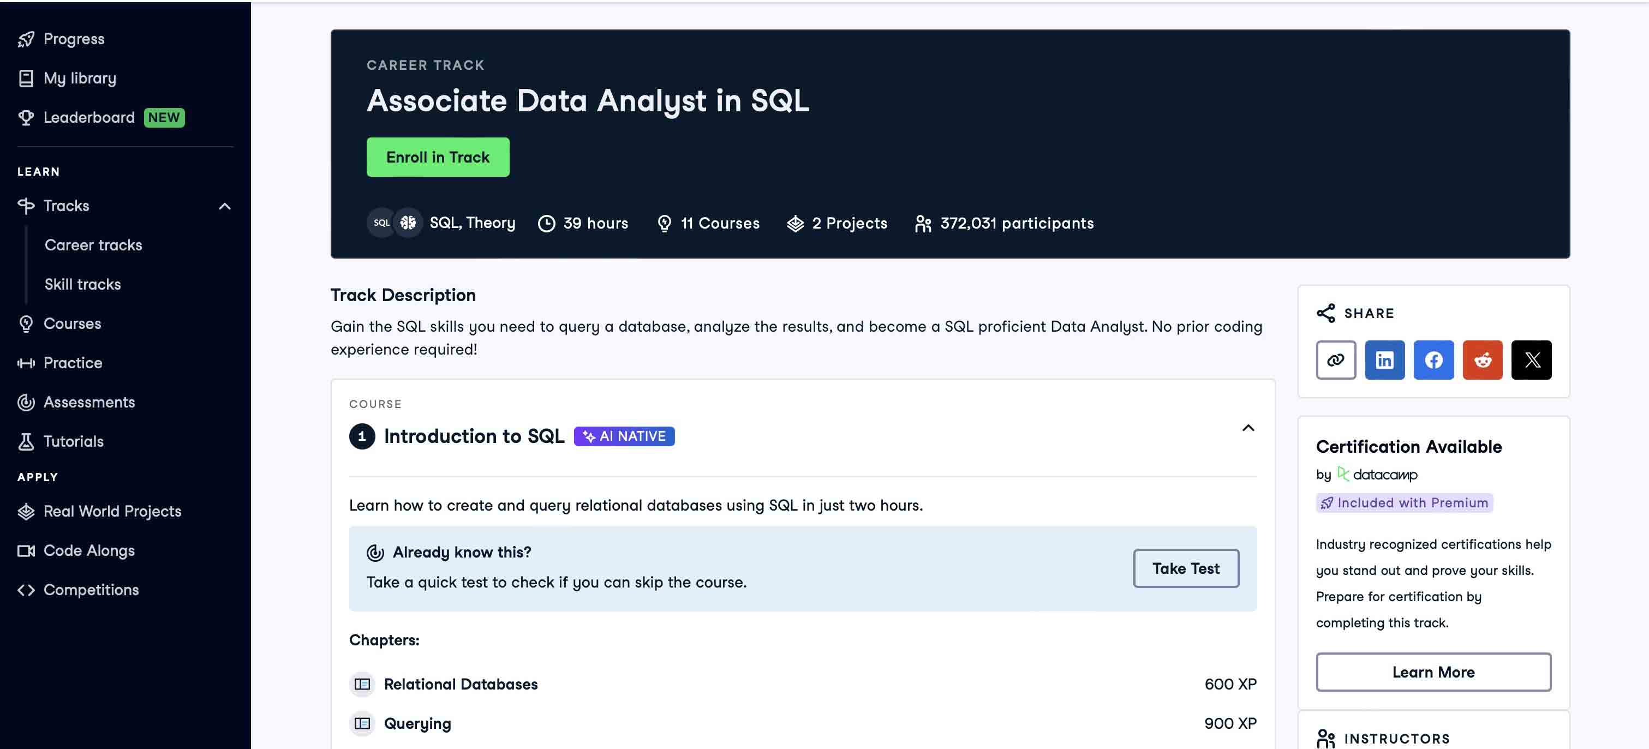
Task: Share the track on X
Action: (1531, 360)
